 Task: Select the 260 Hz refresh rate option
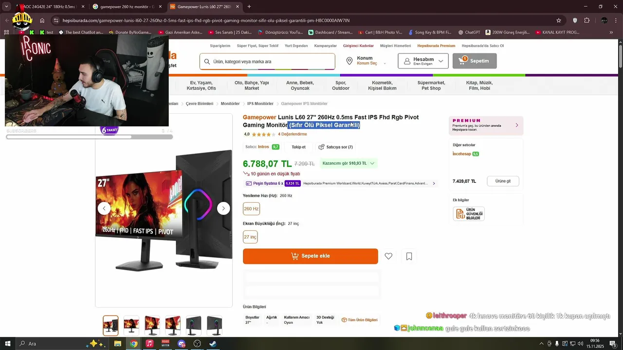point(251,209)
